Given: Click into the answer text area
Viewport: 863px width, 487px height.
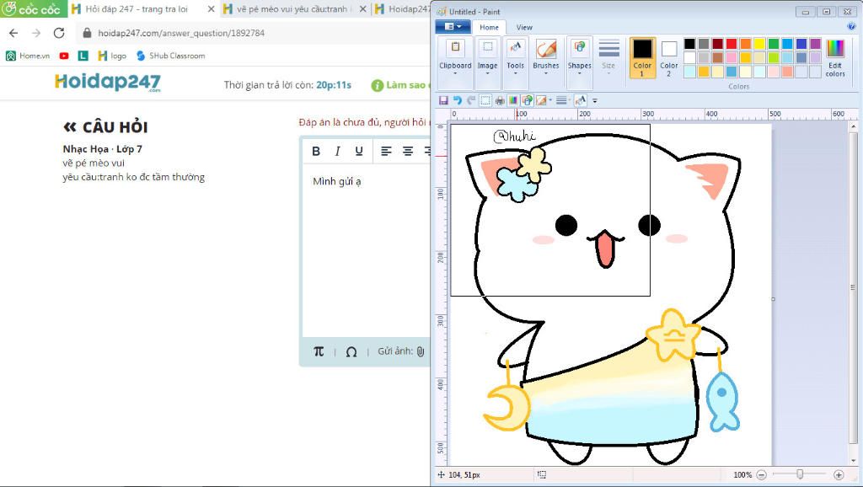Looking at the screenshot, I should (366, 250).
